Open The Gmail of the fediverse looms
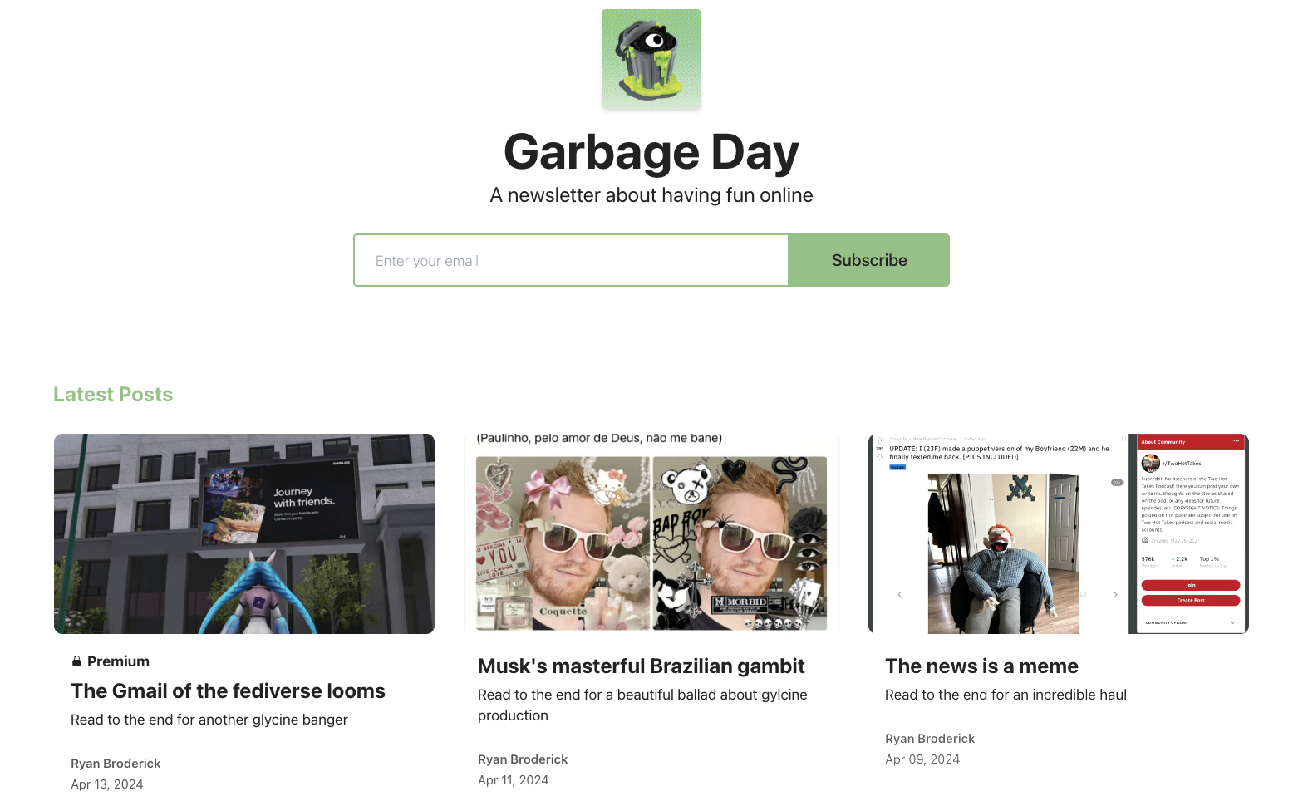The height and width of the screenshot is (801, 1303). coord(228,691)
